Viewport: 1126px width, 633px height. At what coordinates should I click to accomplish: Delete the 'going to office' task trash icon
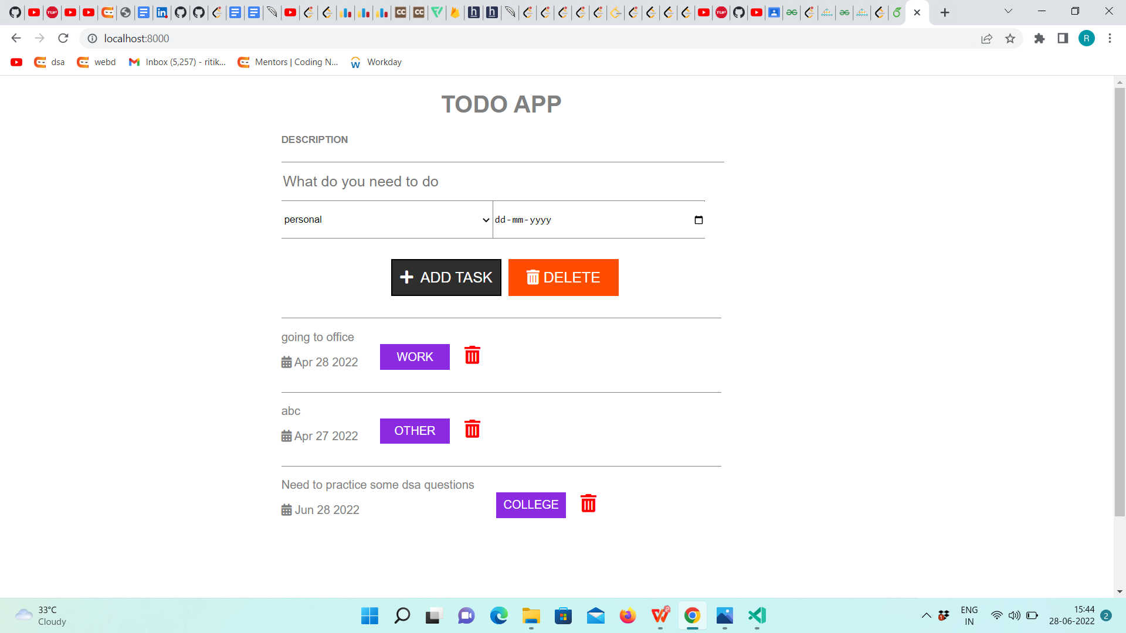tap(472, 355)
